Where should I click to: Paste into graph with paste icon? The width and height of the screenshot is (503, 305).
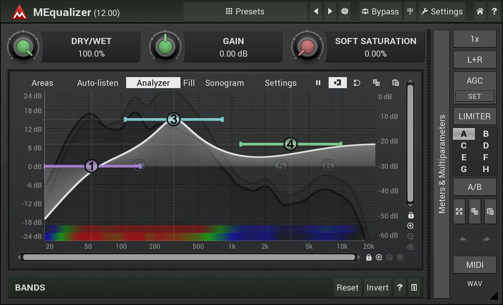click(395, 83)
